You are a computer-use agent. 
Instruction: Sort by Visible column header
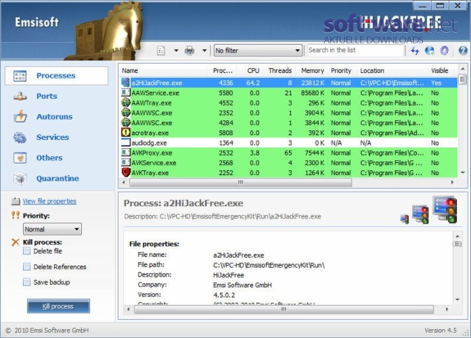pos(443,71)
